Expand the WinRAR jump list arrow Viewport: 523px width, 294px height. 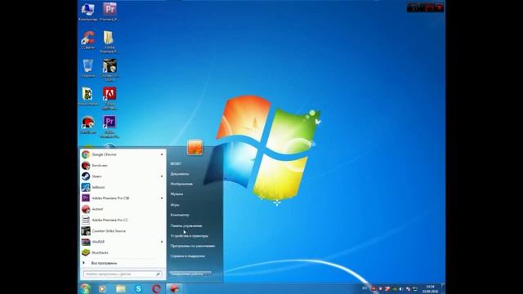(162, 242)
